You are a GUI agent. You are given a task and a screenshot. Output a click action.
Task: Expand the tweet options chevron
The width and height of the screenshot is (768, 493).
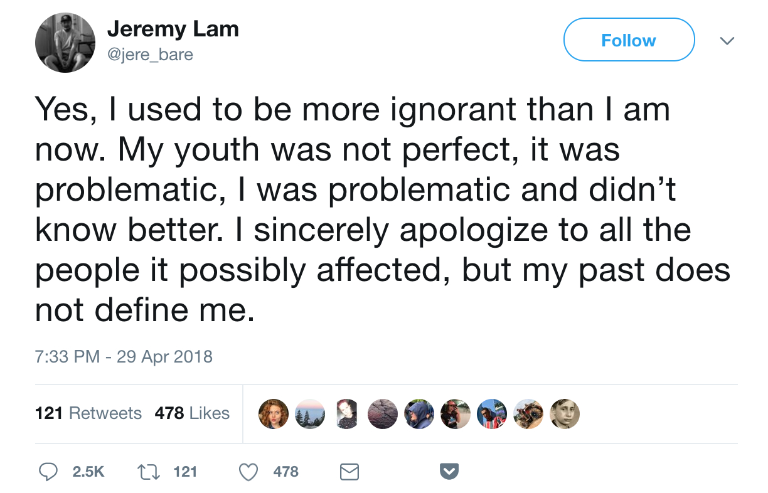(727, 41)
